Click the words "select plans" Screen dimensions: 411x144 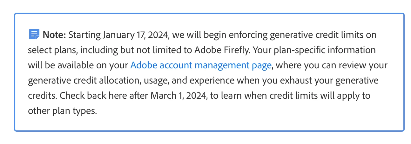[48, 50]
